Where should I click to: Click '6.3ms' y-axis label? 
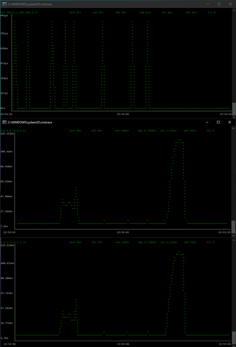(x=5, y=338)
